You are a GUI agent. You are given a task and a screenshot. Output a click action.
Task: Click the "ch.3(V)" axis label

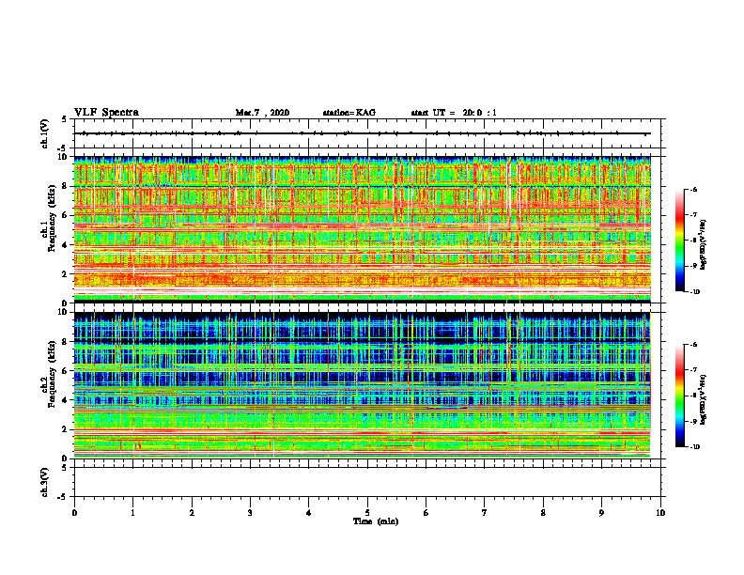(45, 482)
